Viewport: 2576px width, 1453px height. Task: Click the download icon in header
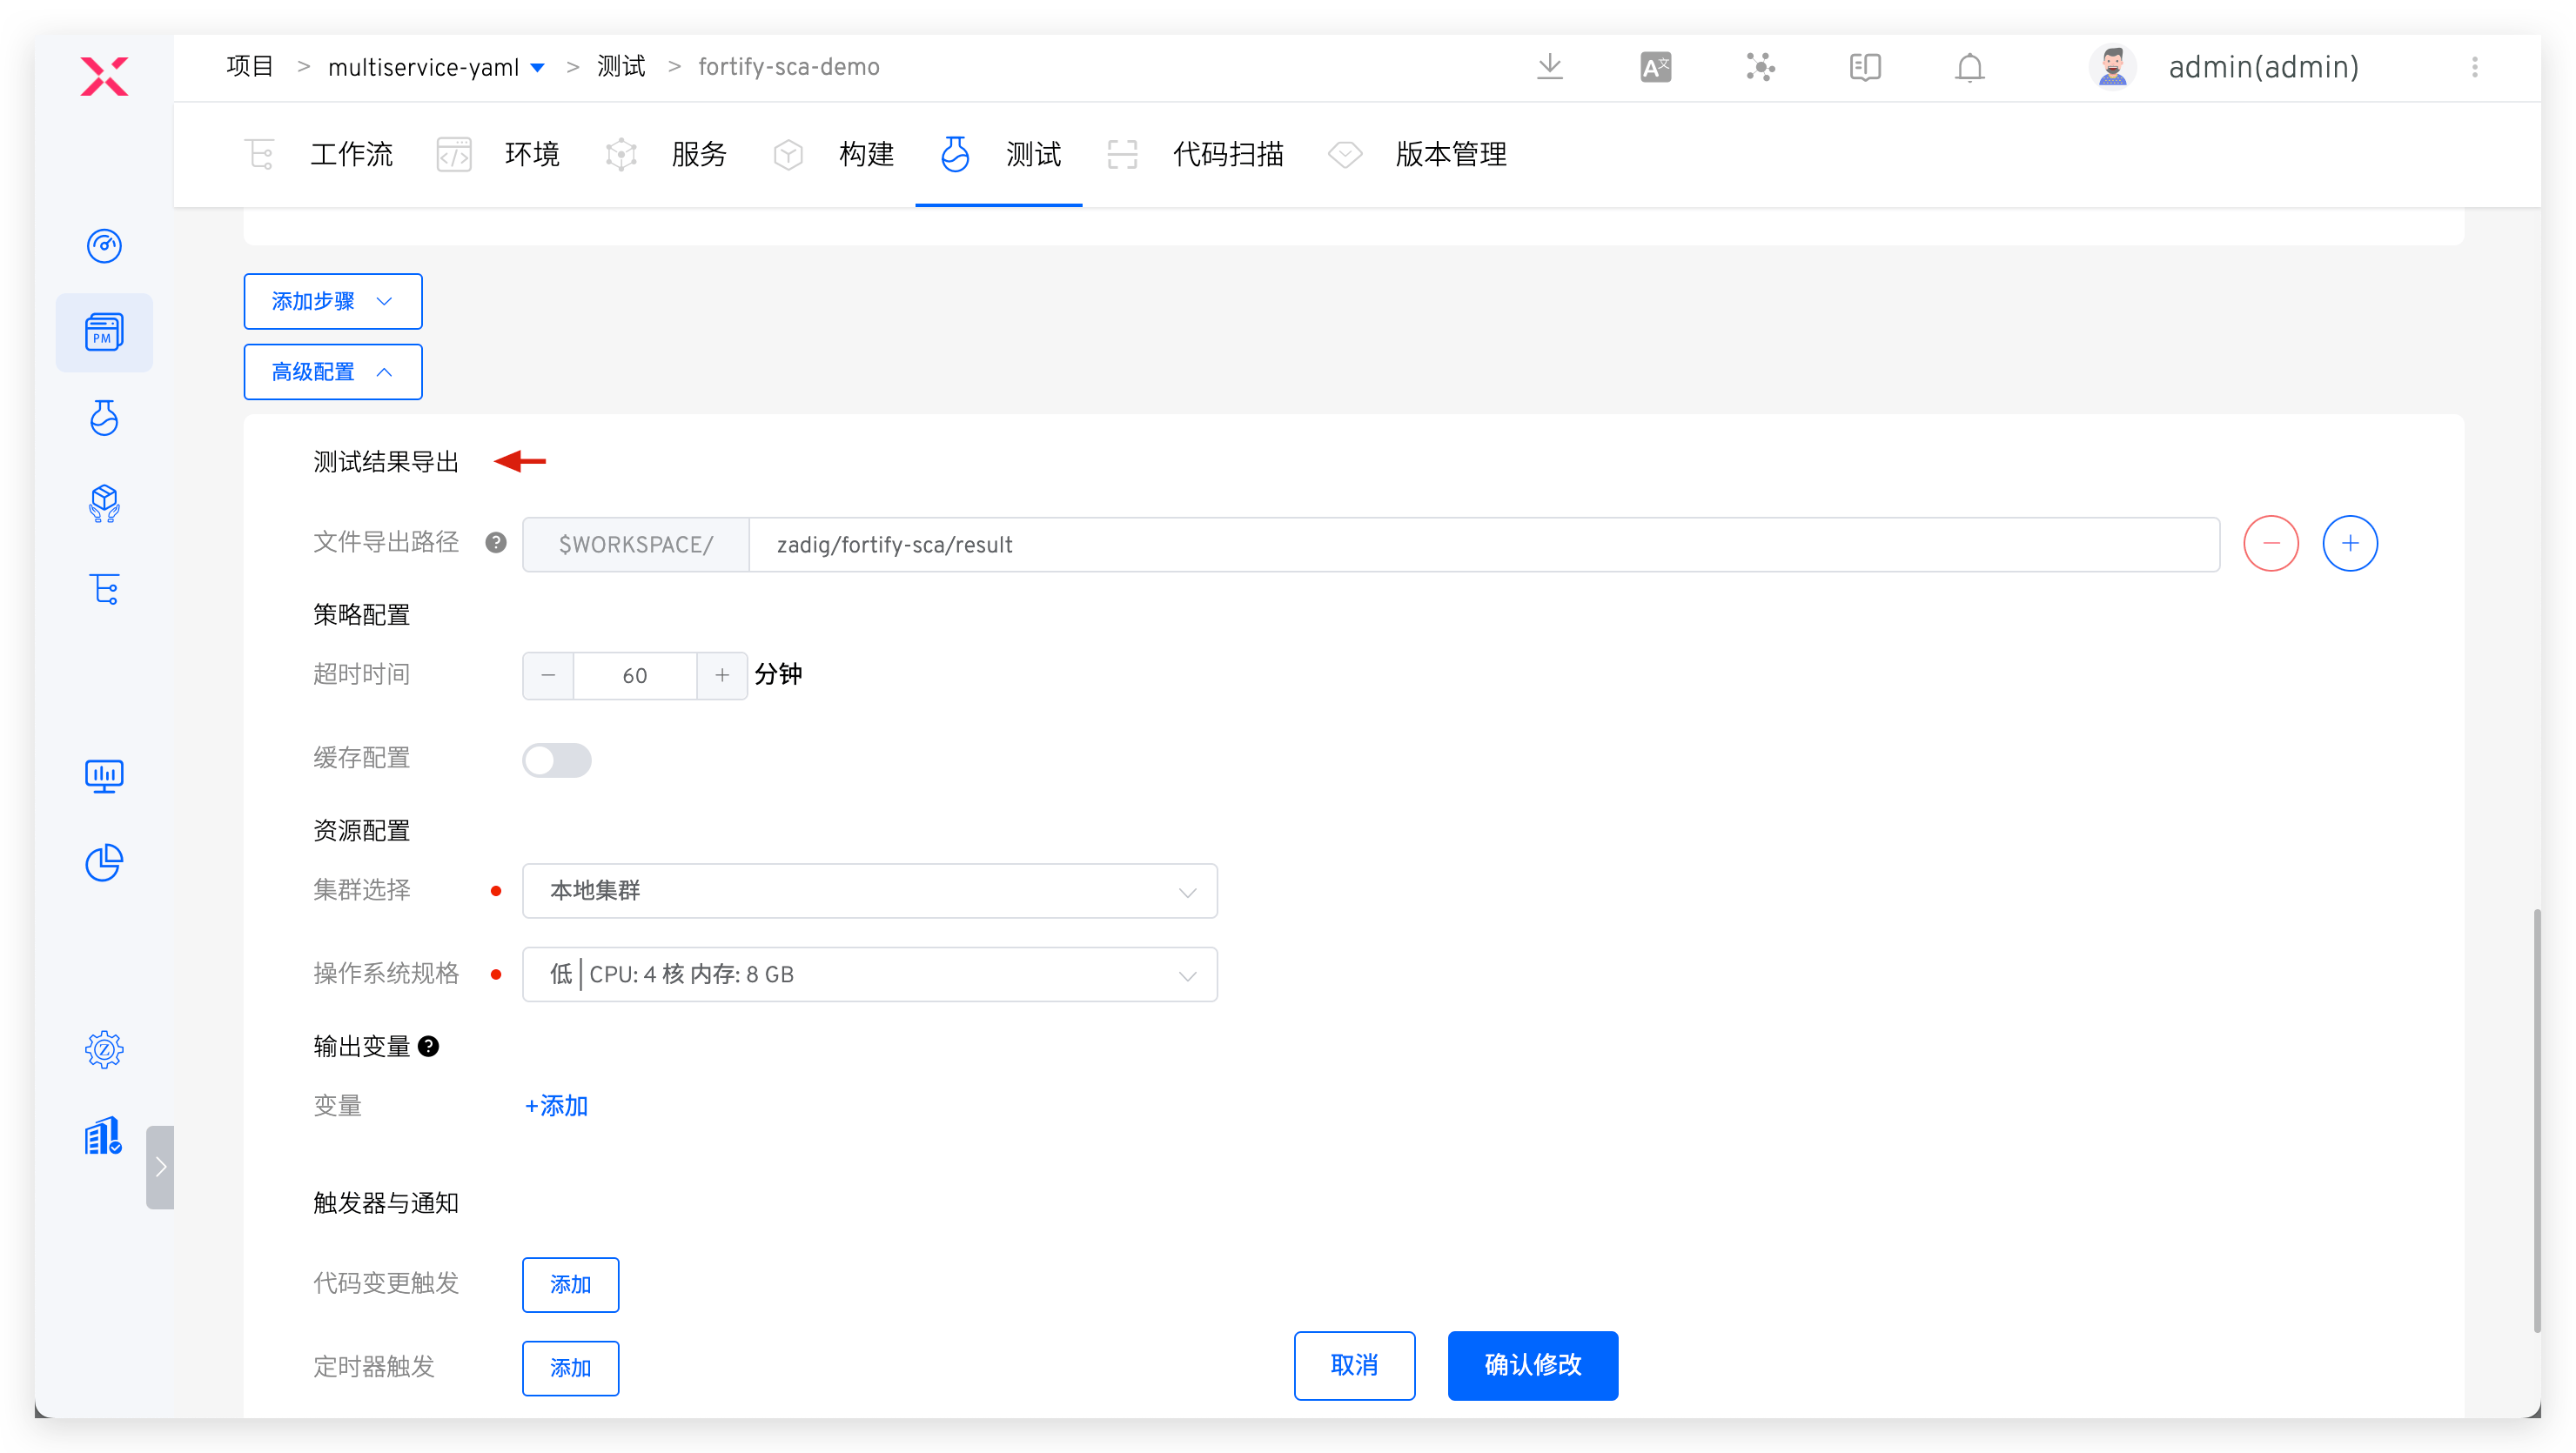[1549, 67]
